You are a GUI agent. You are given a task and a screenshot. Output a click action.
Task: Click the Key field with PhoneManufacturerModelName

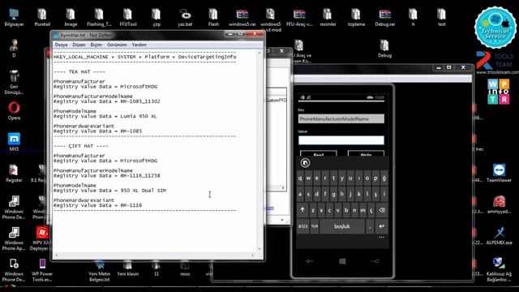pos(341,119)
